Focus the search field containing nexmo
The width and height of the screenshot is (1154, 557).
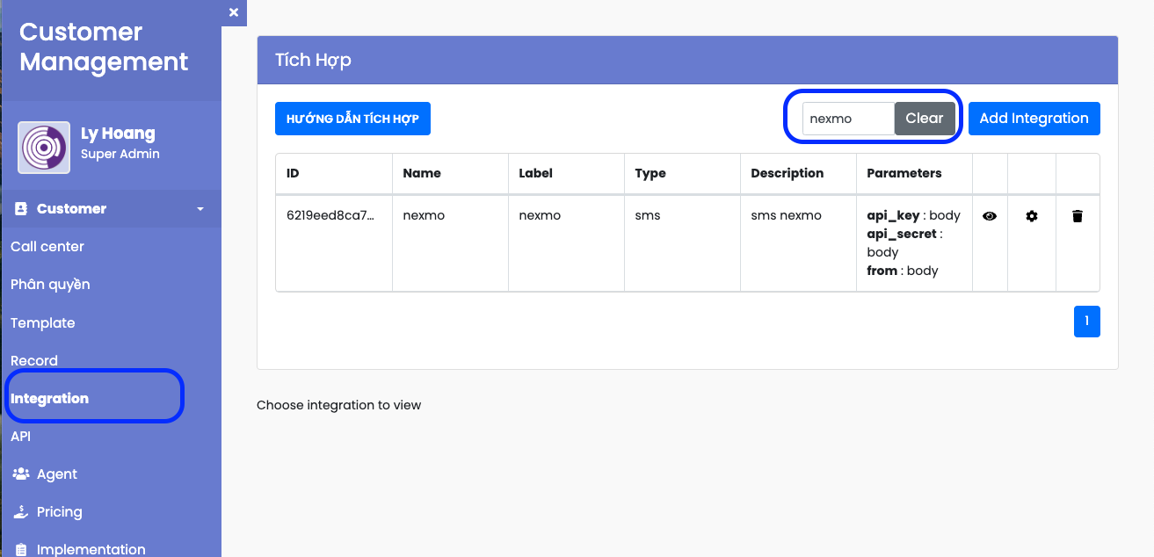[x=847, y=119]
